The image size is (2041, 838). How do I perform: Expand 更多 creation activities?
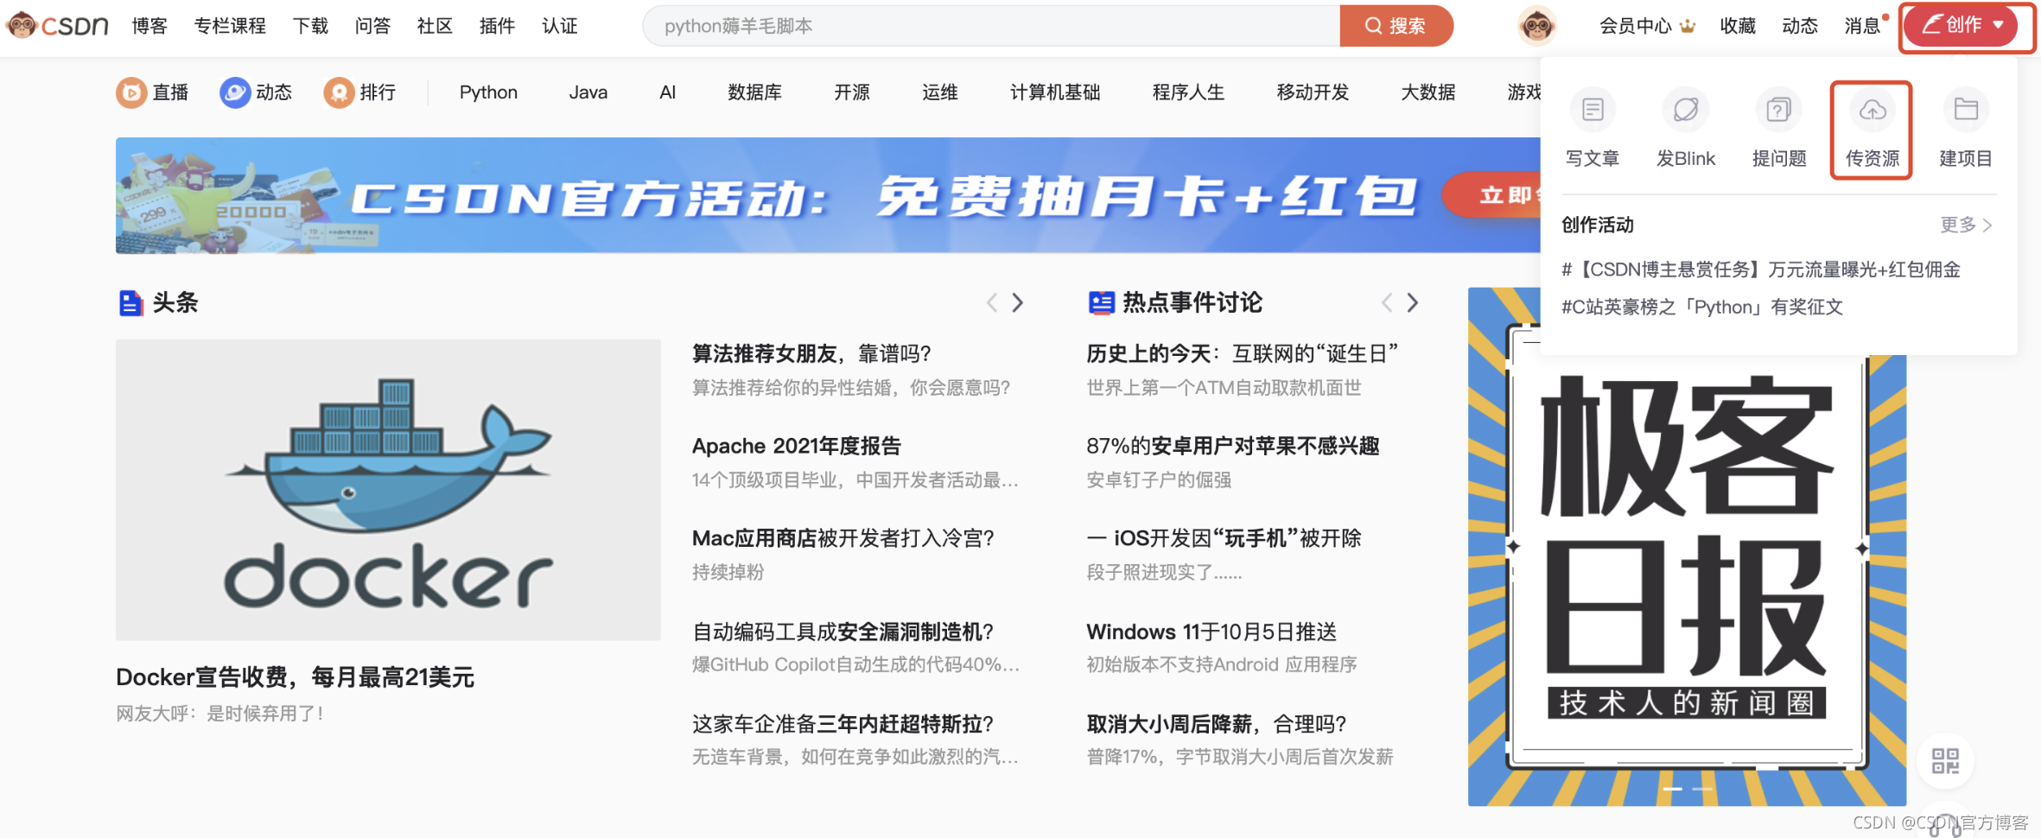click(x=1967, y=225)
